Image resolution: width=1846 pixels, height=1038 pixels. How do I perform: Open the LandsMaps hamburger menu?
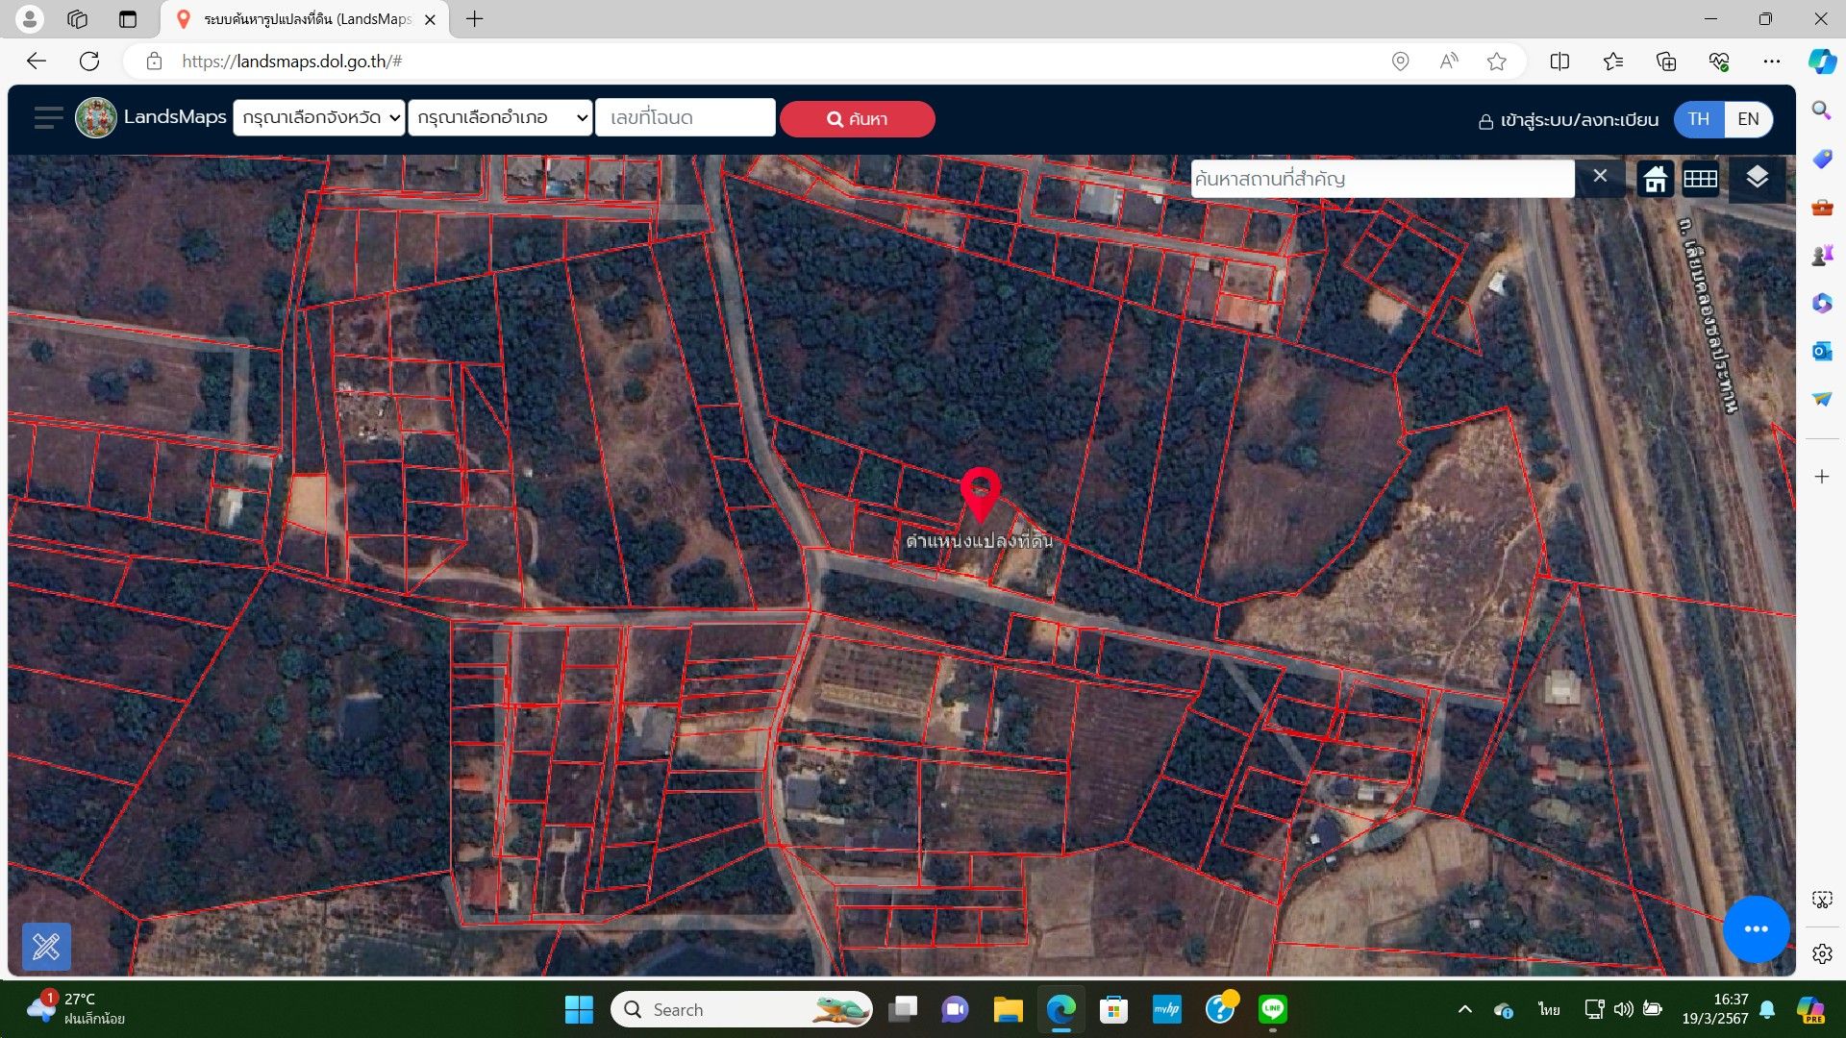click(48, 118)
